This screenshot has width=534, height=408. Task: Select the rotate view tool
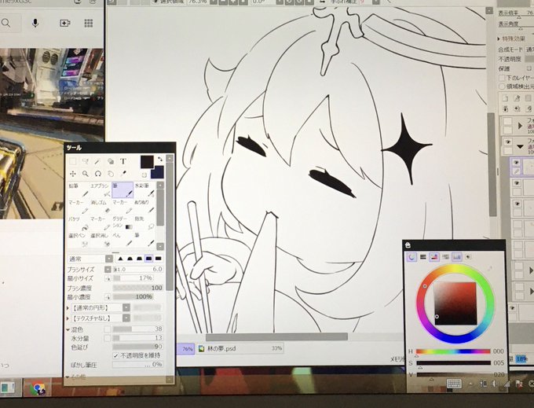click(98, 174)
